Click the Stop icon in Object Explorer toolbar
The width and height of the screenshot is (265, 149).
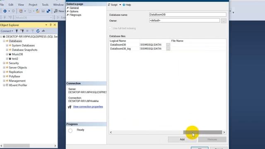coord(27,31)
